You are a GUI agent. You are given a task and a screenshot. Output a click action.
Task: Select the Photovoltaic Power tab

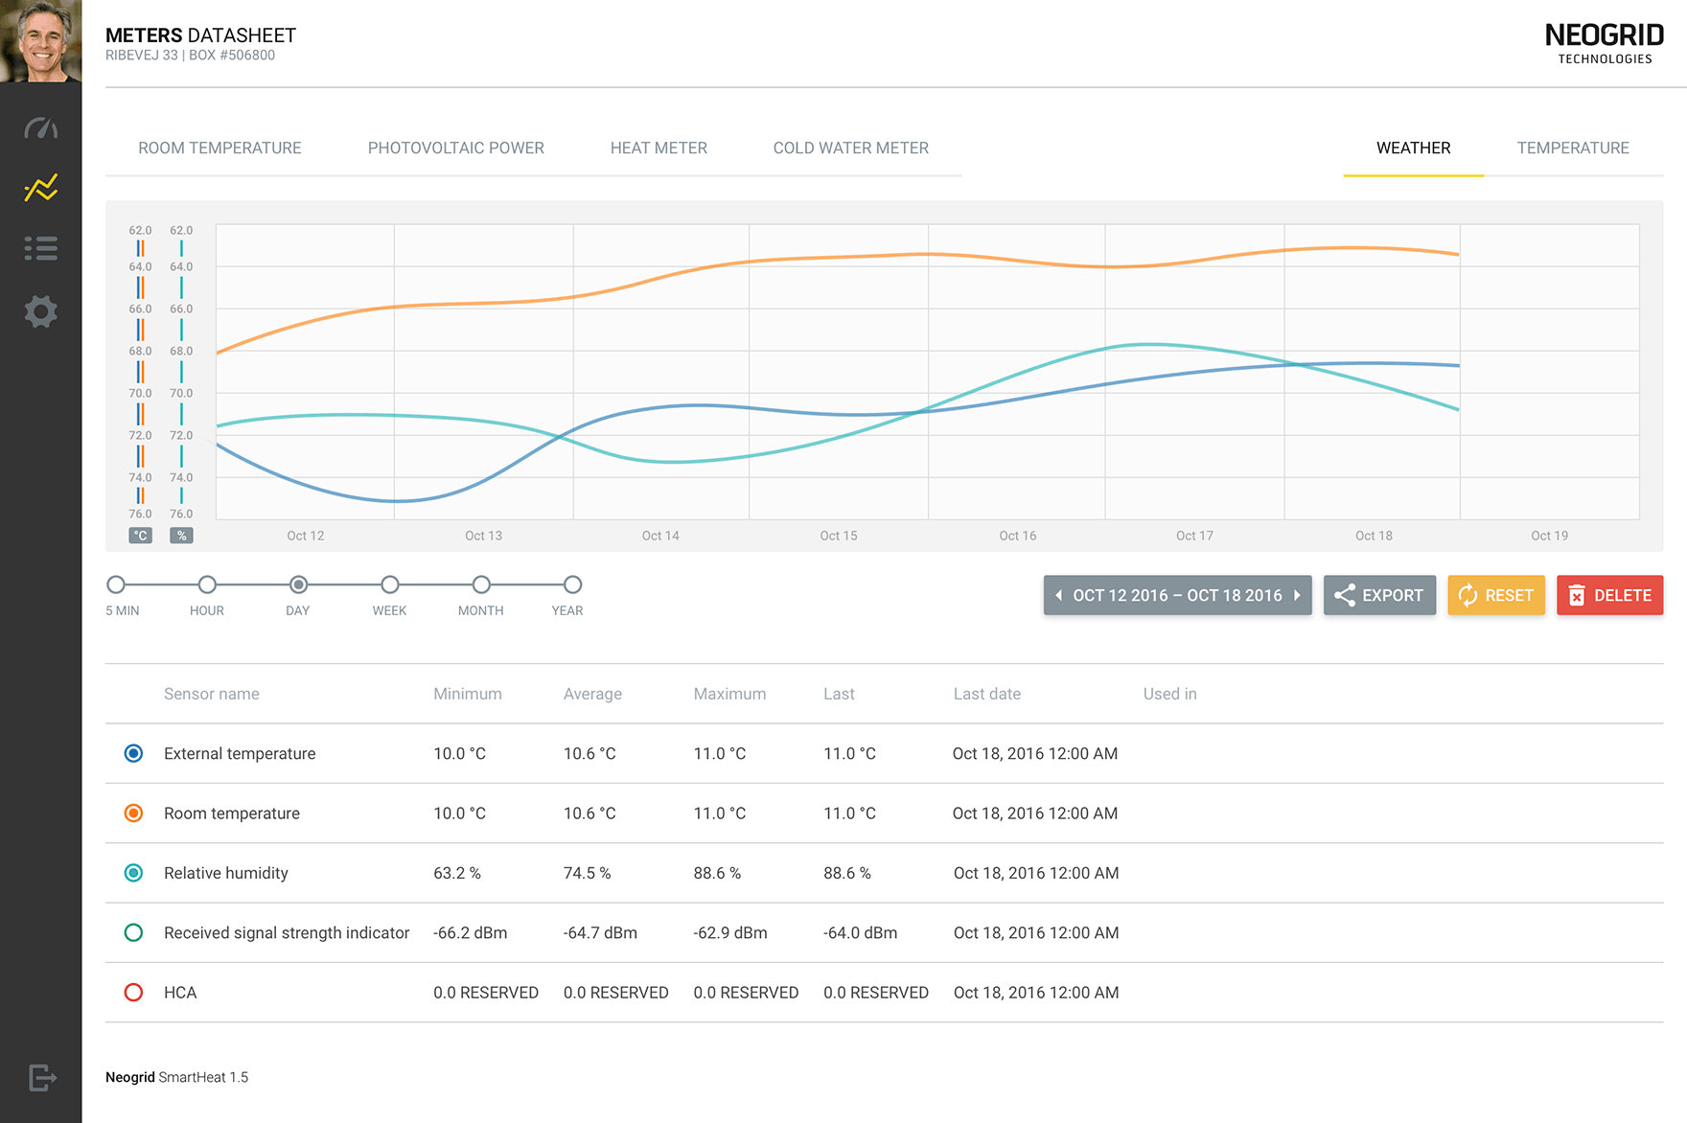coord(455,148)
